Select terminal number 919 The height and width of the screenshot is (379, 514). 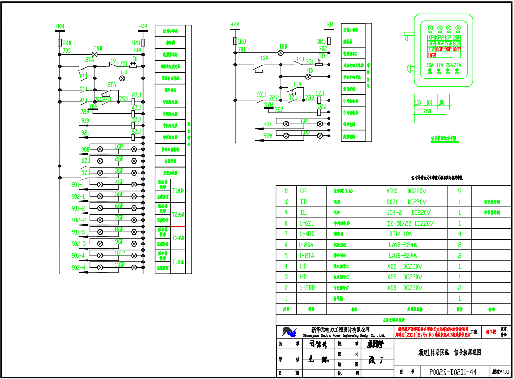tap(85, 121)
